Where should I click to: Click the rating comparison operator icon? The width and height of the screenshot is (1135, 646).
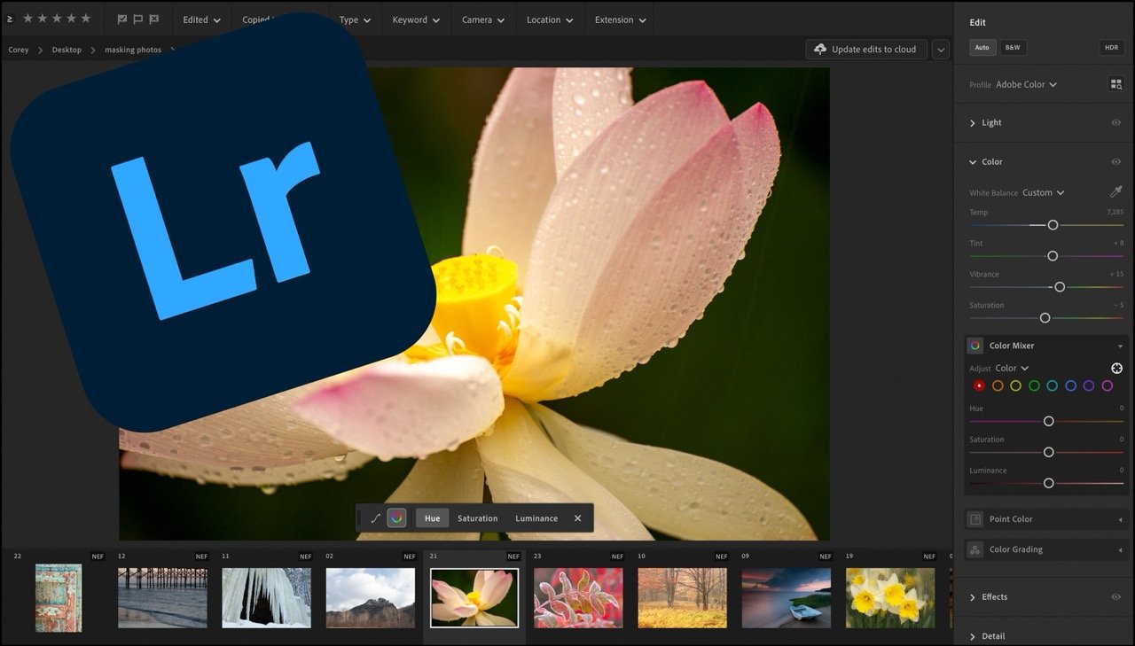click(x=10, y=18)
